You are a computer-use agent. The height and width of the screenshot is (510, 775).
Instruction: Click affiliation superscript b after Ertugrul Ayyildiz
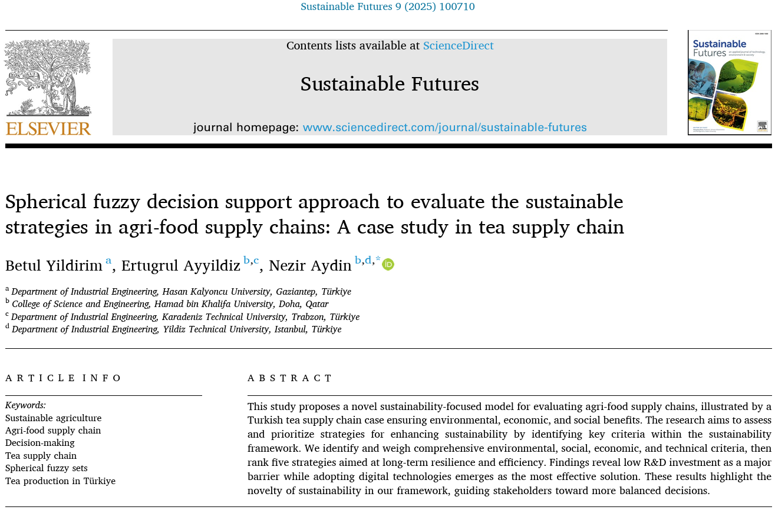click(x=246, y=261)
